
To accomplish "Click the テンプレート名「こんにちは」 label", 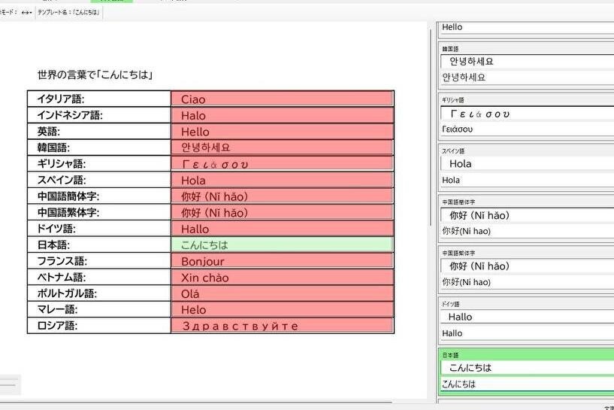I will tap(68, 13).
